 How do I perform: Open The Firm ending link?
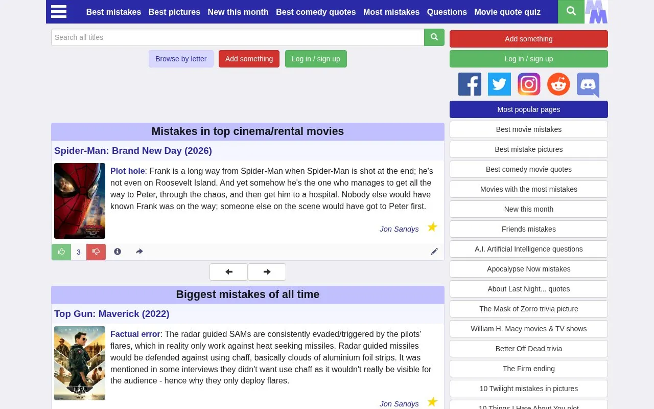click(x=529, y=369)
